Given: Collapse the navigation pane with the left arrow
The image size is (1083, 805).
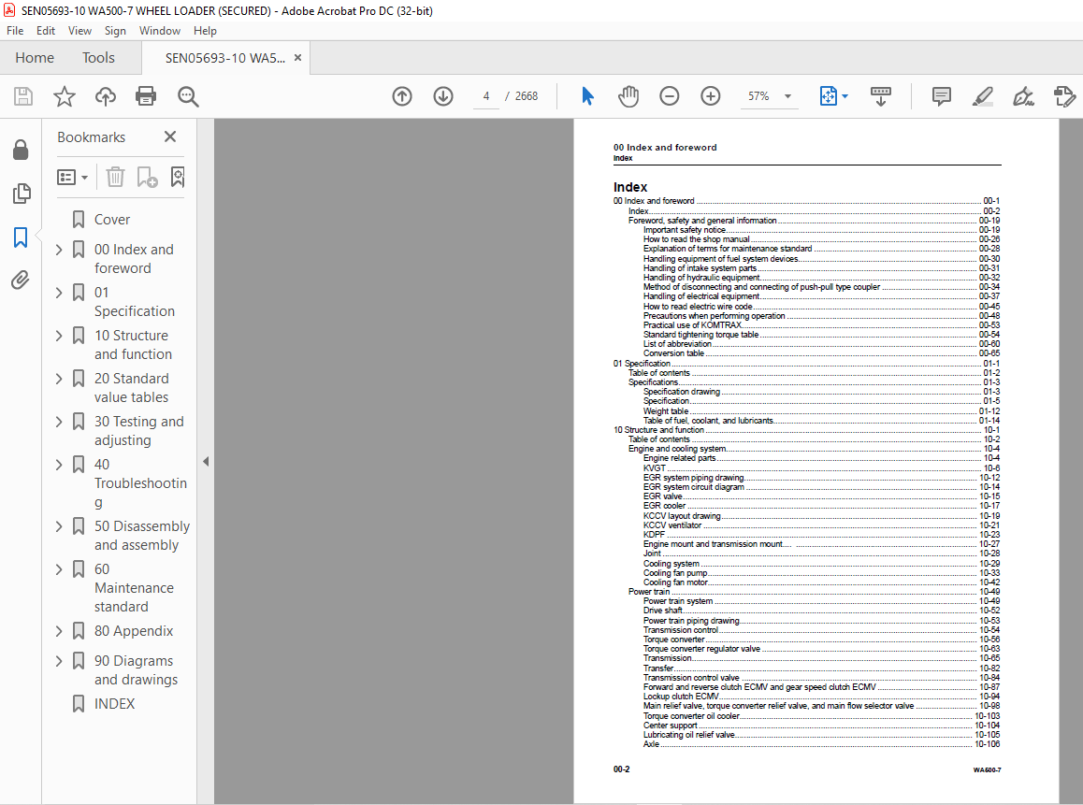Looking at the screenshot, I should click(206, 461).
